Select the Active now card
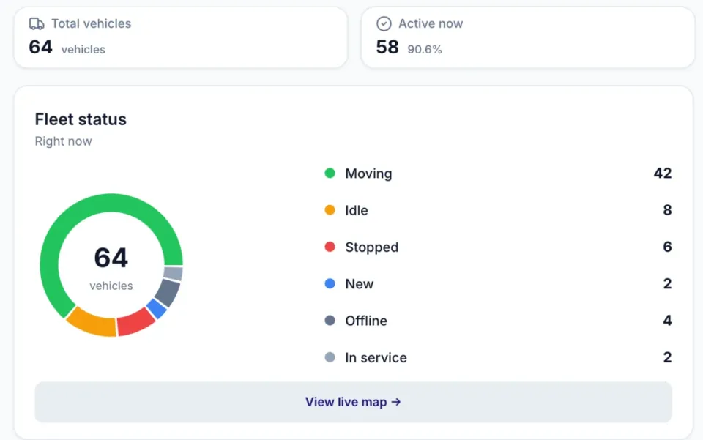 click(x=528, y=37)
